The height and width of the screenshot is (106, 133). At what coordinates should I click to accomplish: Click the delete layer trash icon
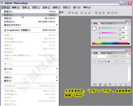tap(126, 84)
